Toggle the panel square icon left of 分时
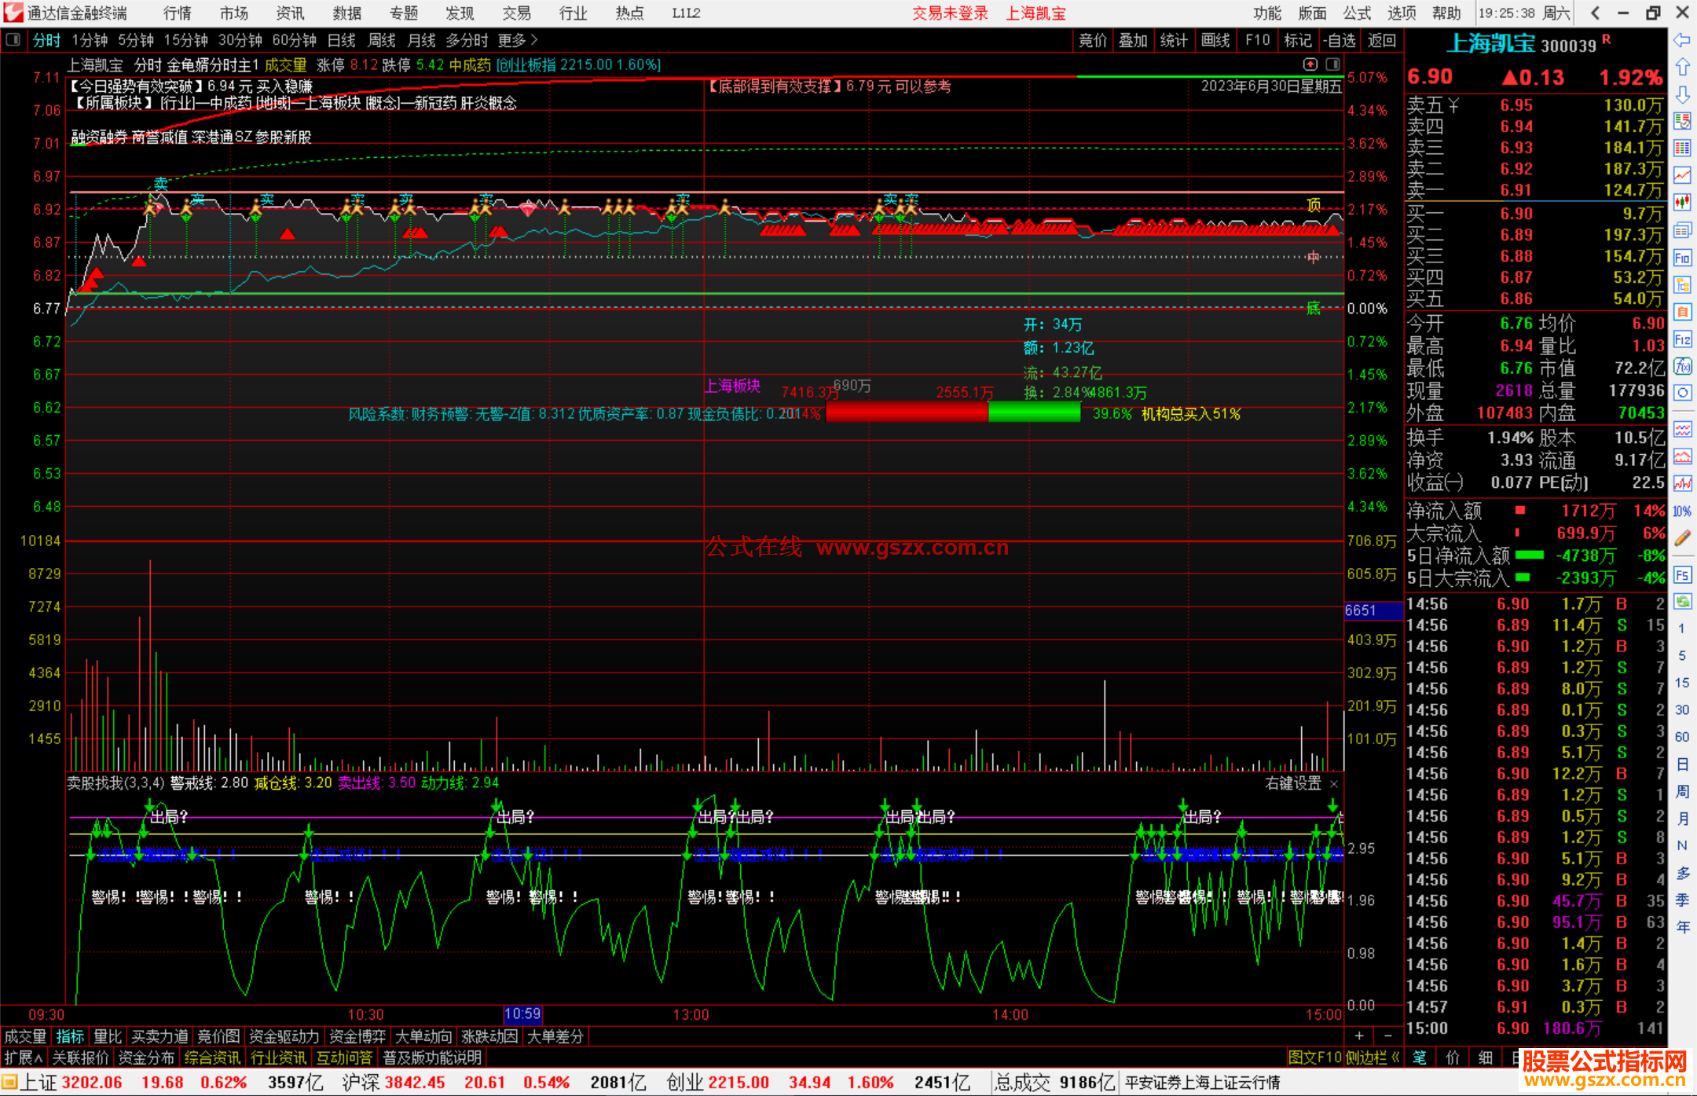Screen dimensions: 1697x1096 pyautogui.click(x=13, y=40)
